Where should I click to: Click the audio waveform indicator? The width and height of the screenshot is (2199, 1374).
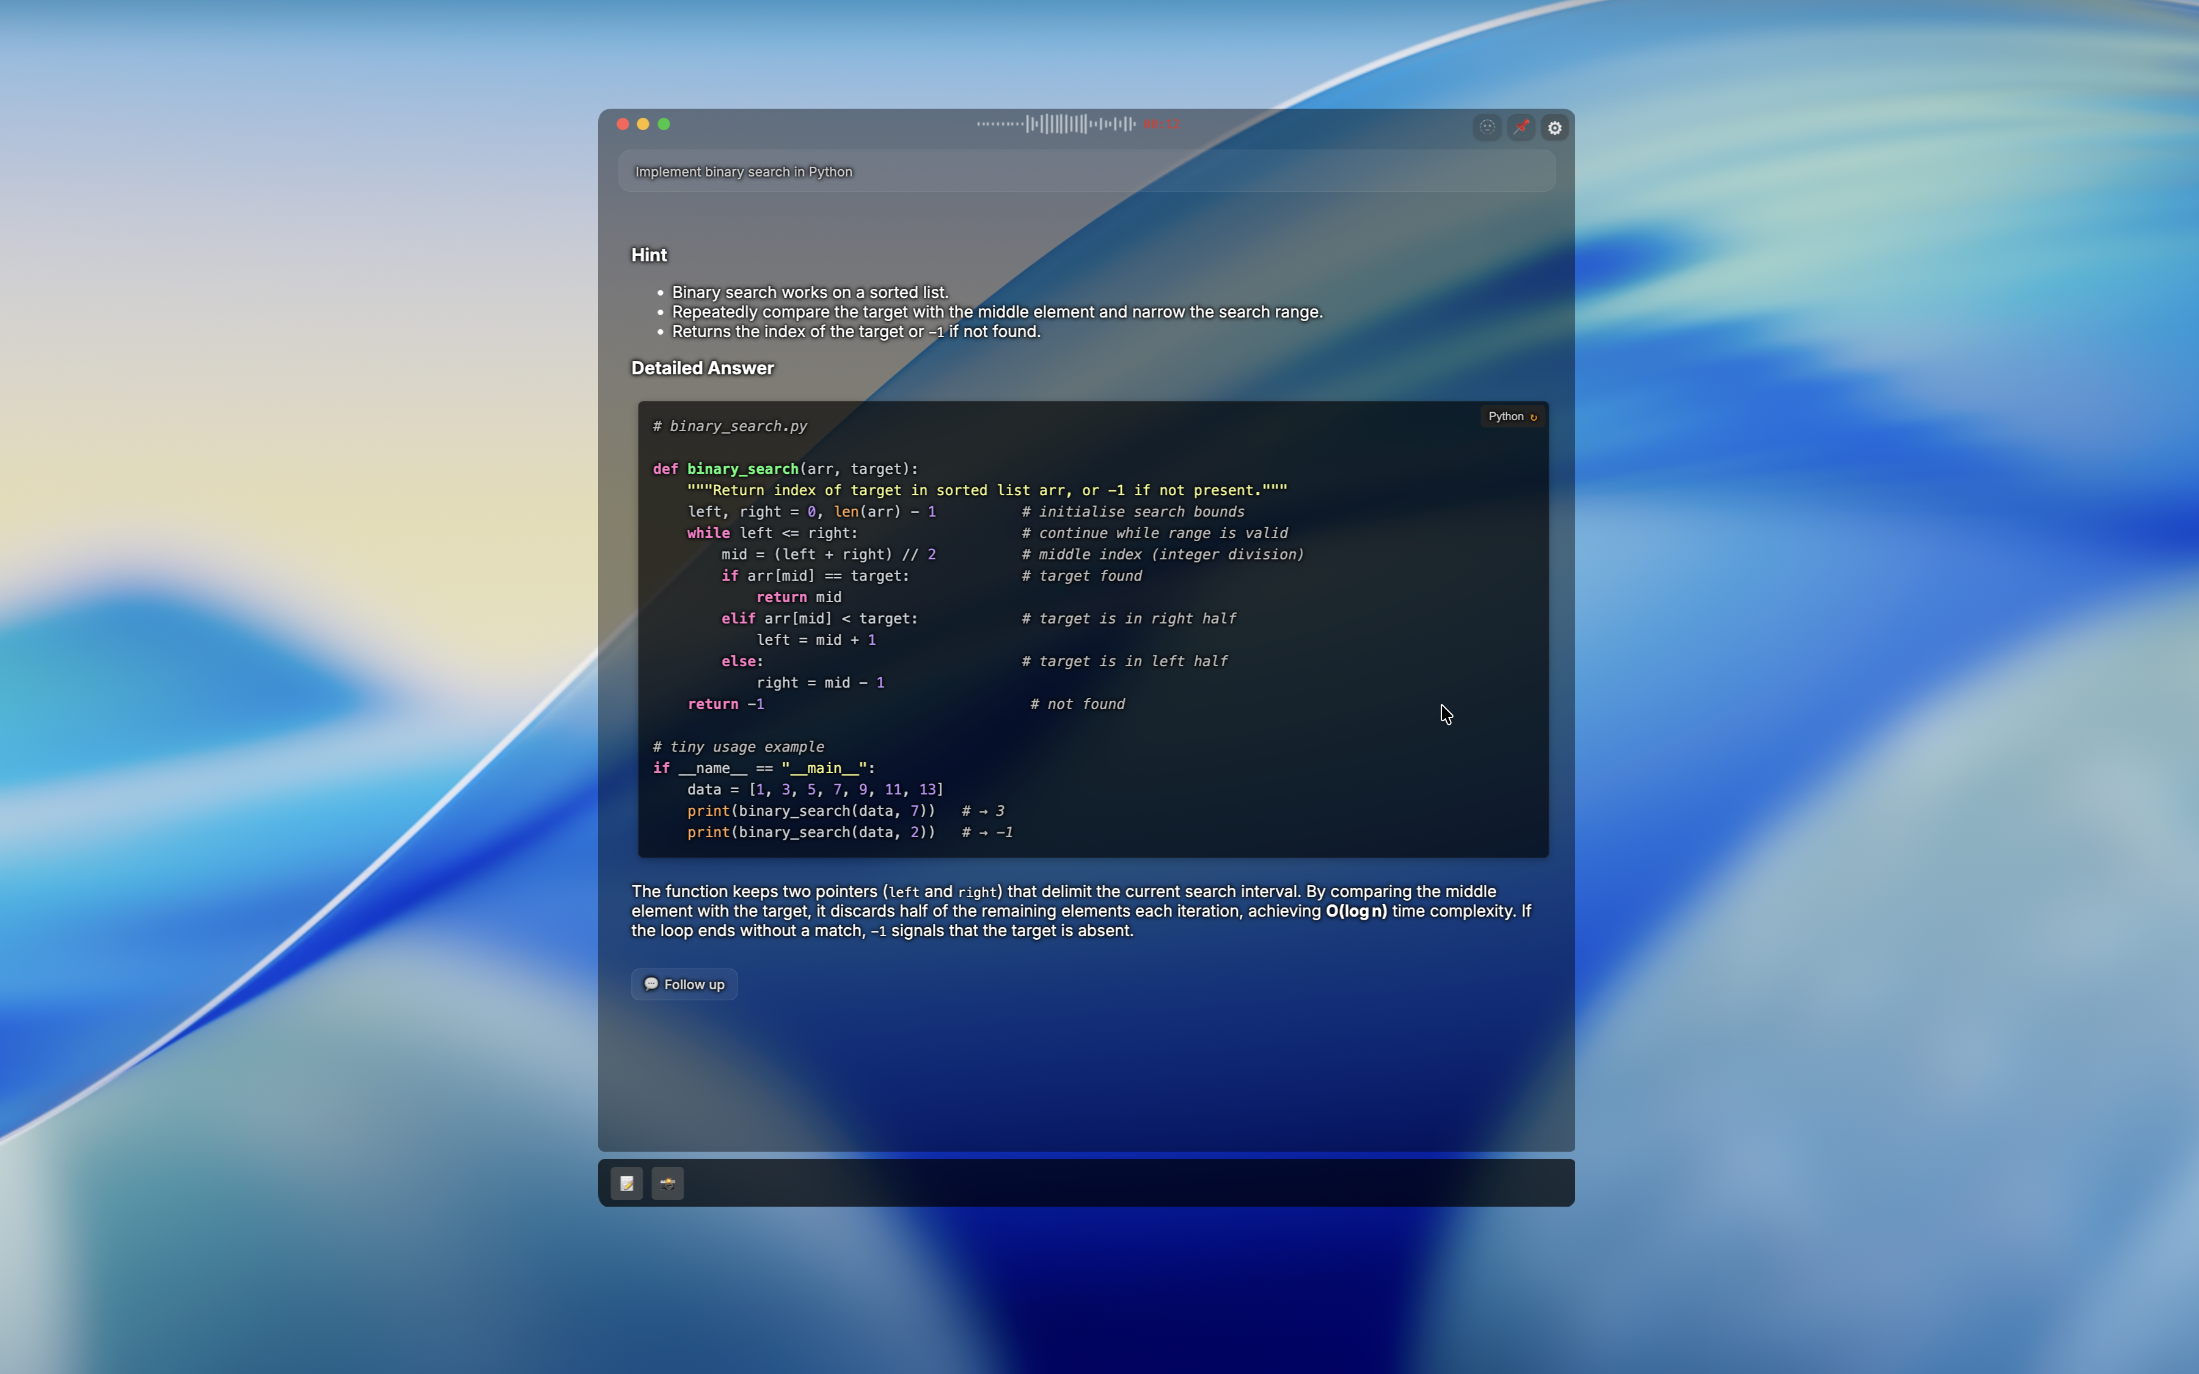pos(1055,123)
